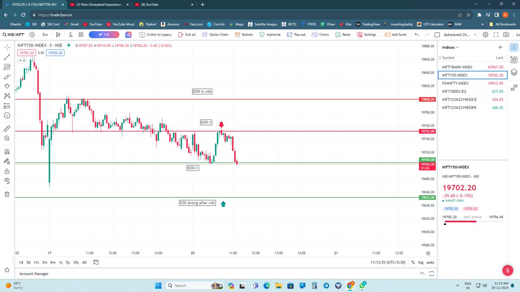Open WhatsApp from the taskbar
520x292 pixels.
[x=362, y=286]
